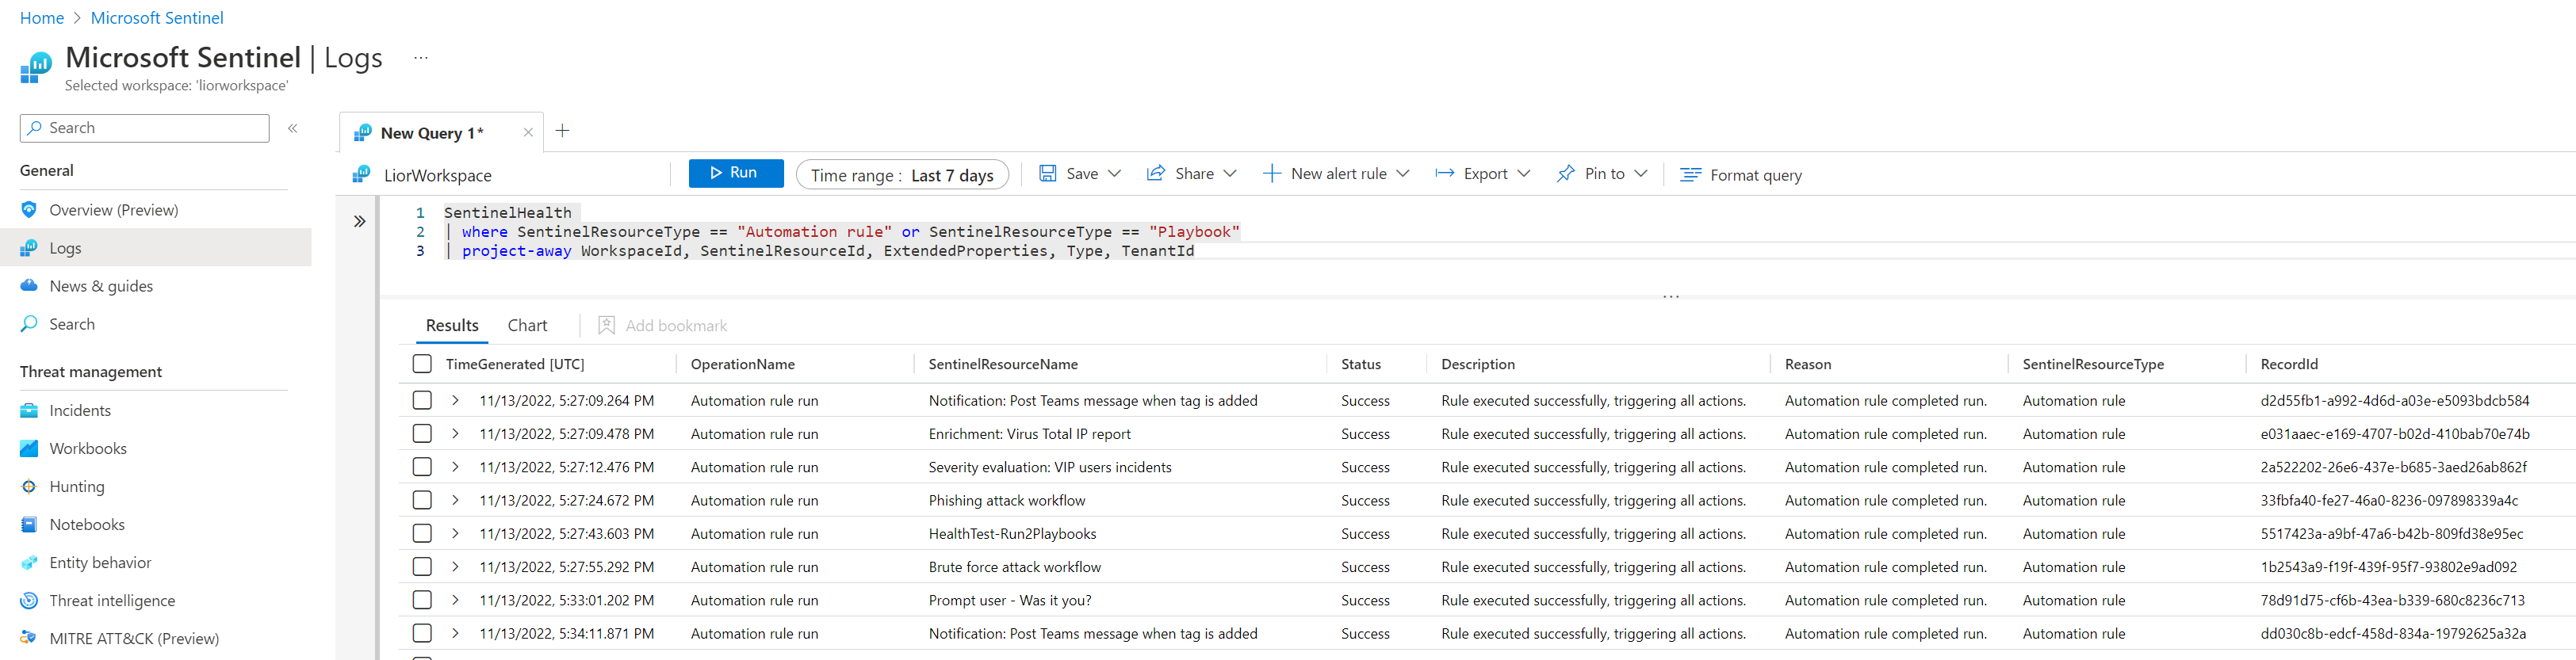Screen dimensions: 2576x660
Task: Open Threat intelligence in the sidebar
Action: [x=112, y=601]
